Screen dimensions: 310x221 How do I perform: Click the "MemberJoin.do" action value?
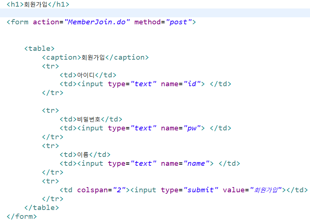coord(97,22)
